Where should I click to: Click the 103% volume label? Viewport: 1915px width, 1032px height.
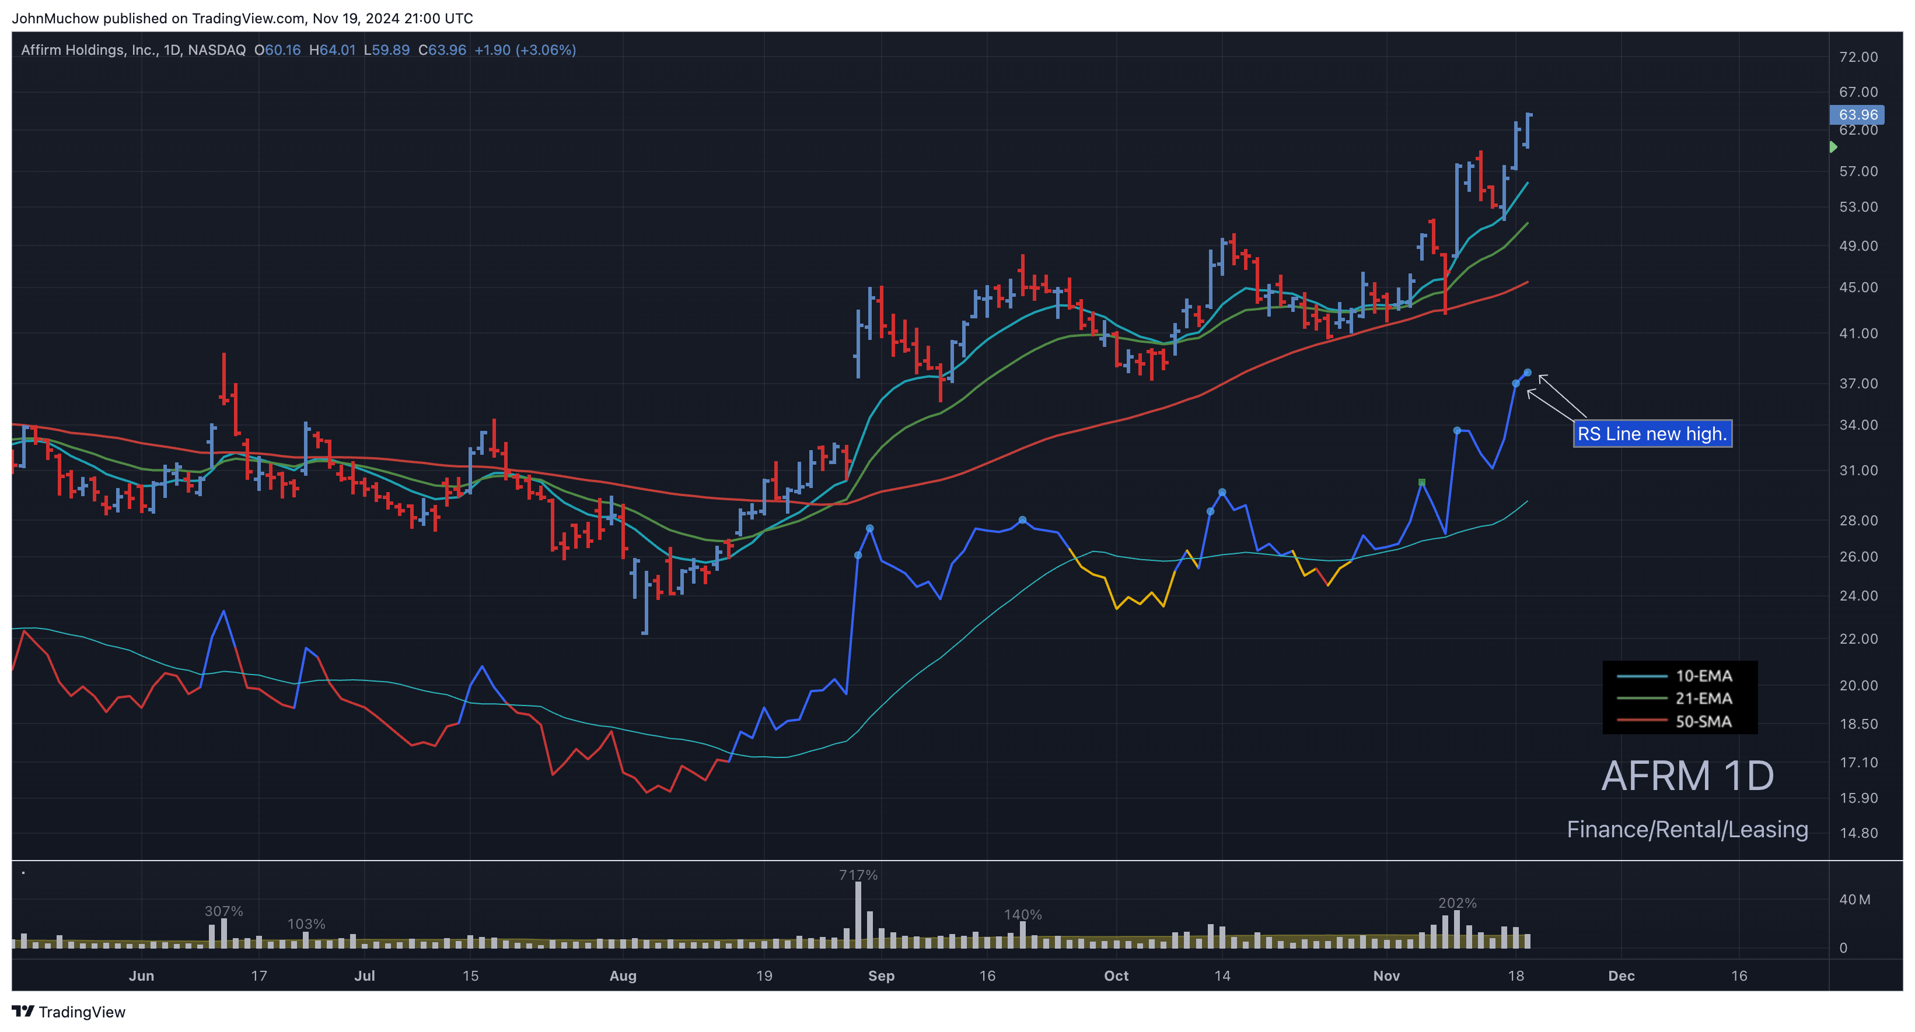(x=306, y=924)
